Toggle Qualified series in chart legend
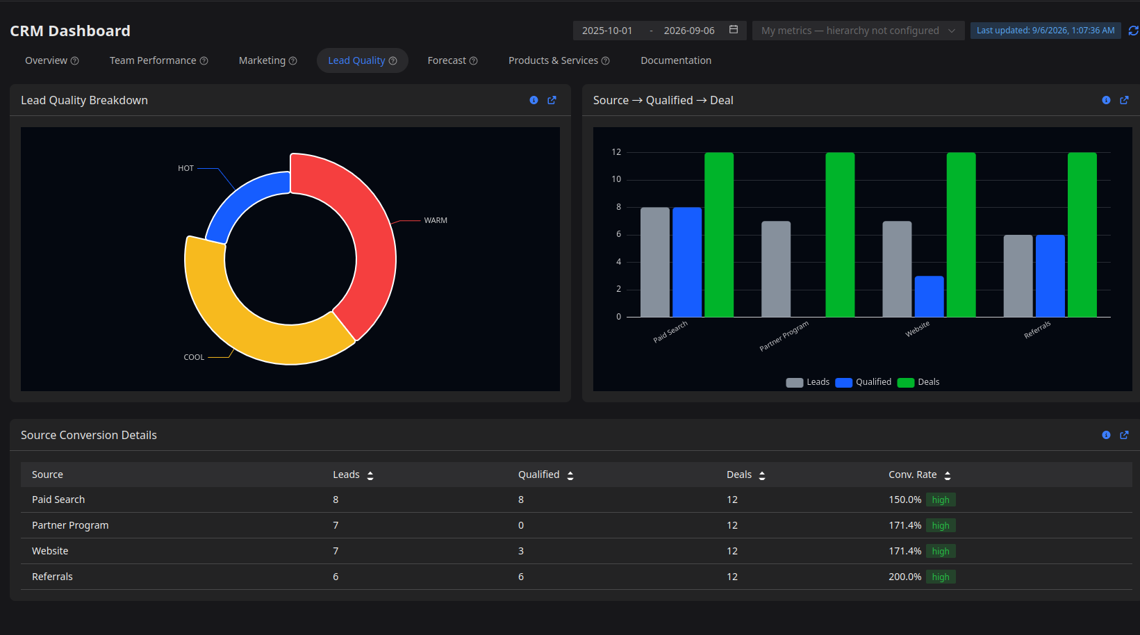 [x=863, y=382]
